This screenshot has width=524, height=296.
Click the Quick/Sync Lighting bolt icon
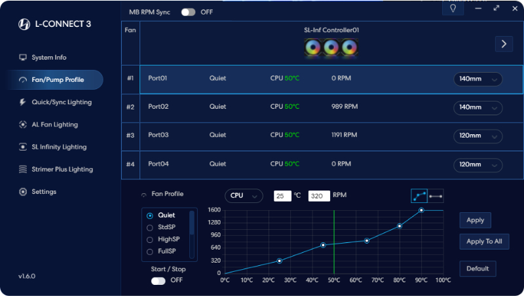point(23,102)
